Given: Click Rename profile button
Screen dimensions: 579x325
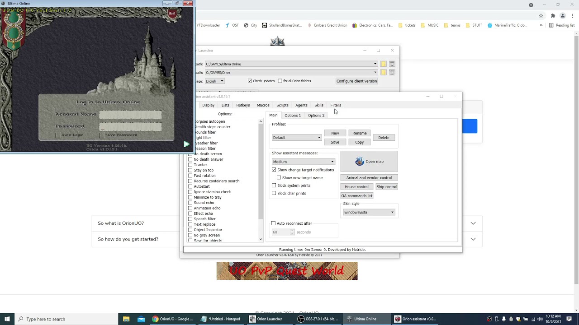Looking at the screenshot, I should tap(360, 133).
